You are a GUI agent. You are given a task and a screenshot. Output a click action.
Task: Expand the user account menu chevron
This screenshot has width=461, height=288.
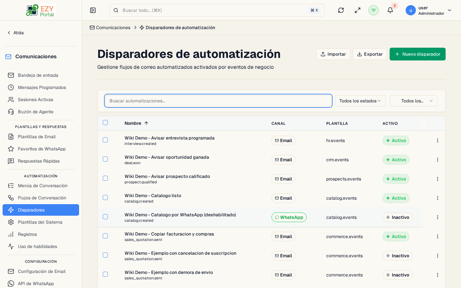449,10
